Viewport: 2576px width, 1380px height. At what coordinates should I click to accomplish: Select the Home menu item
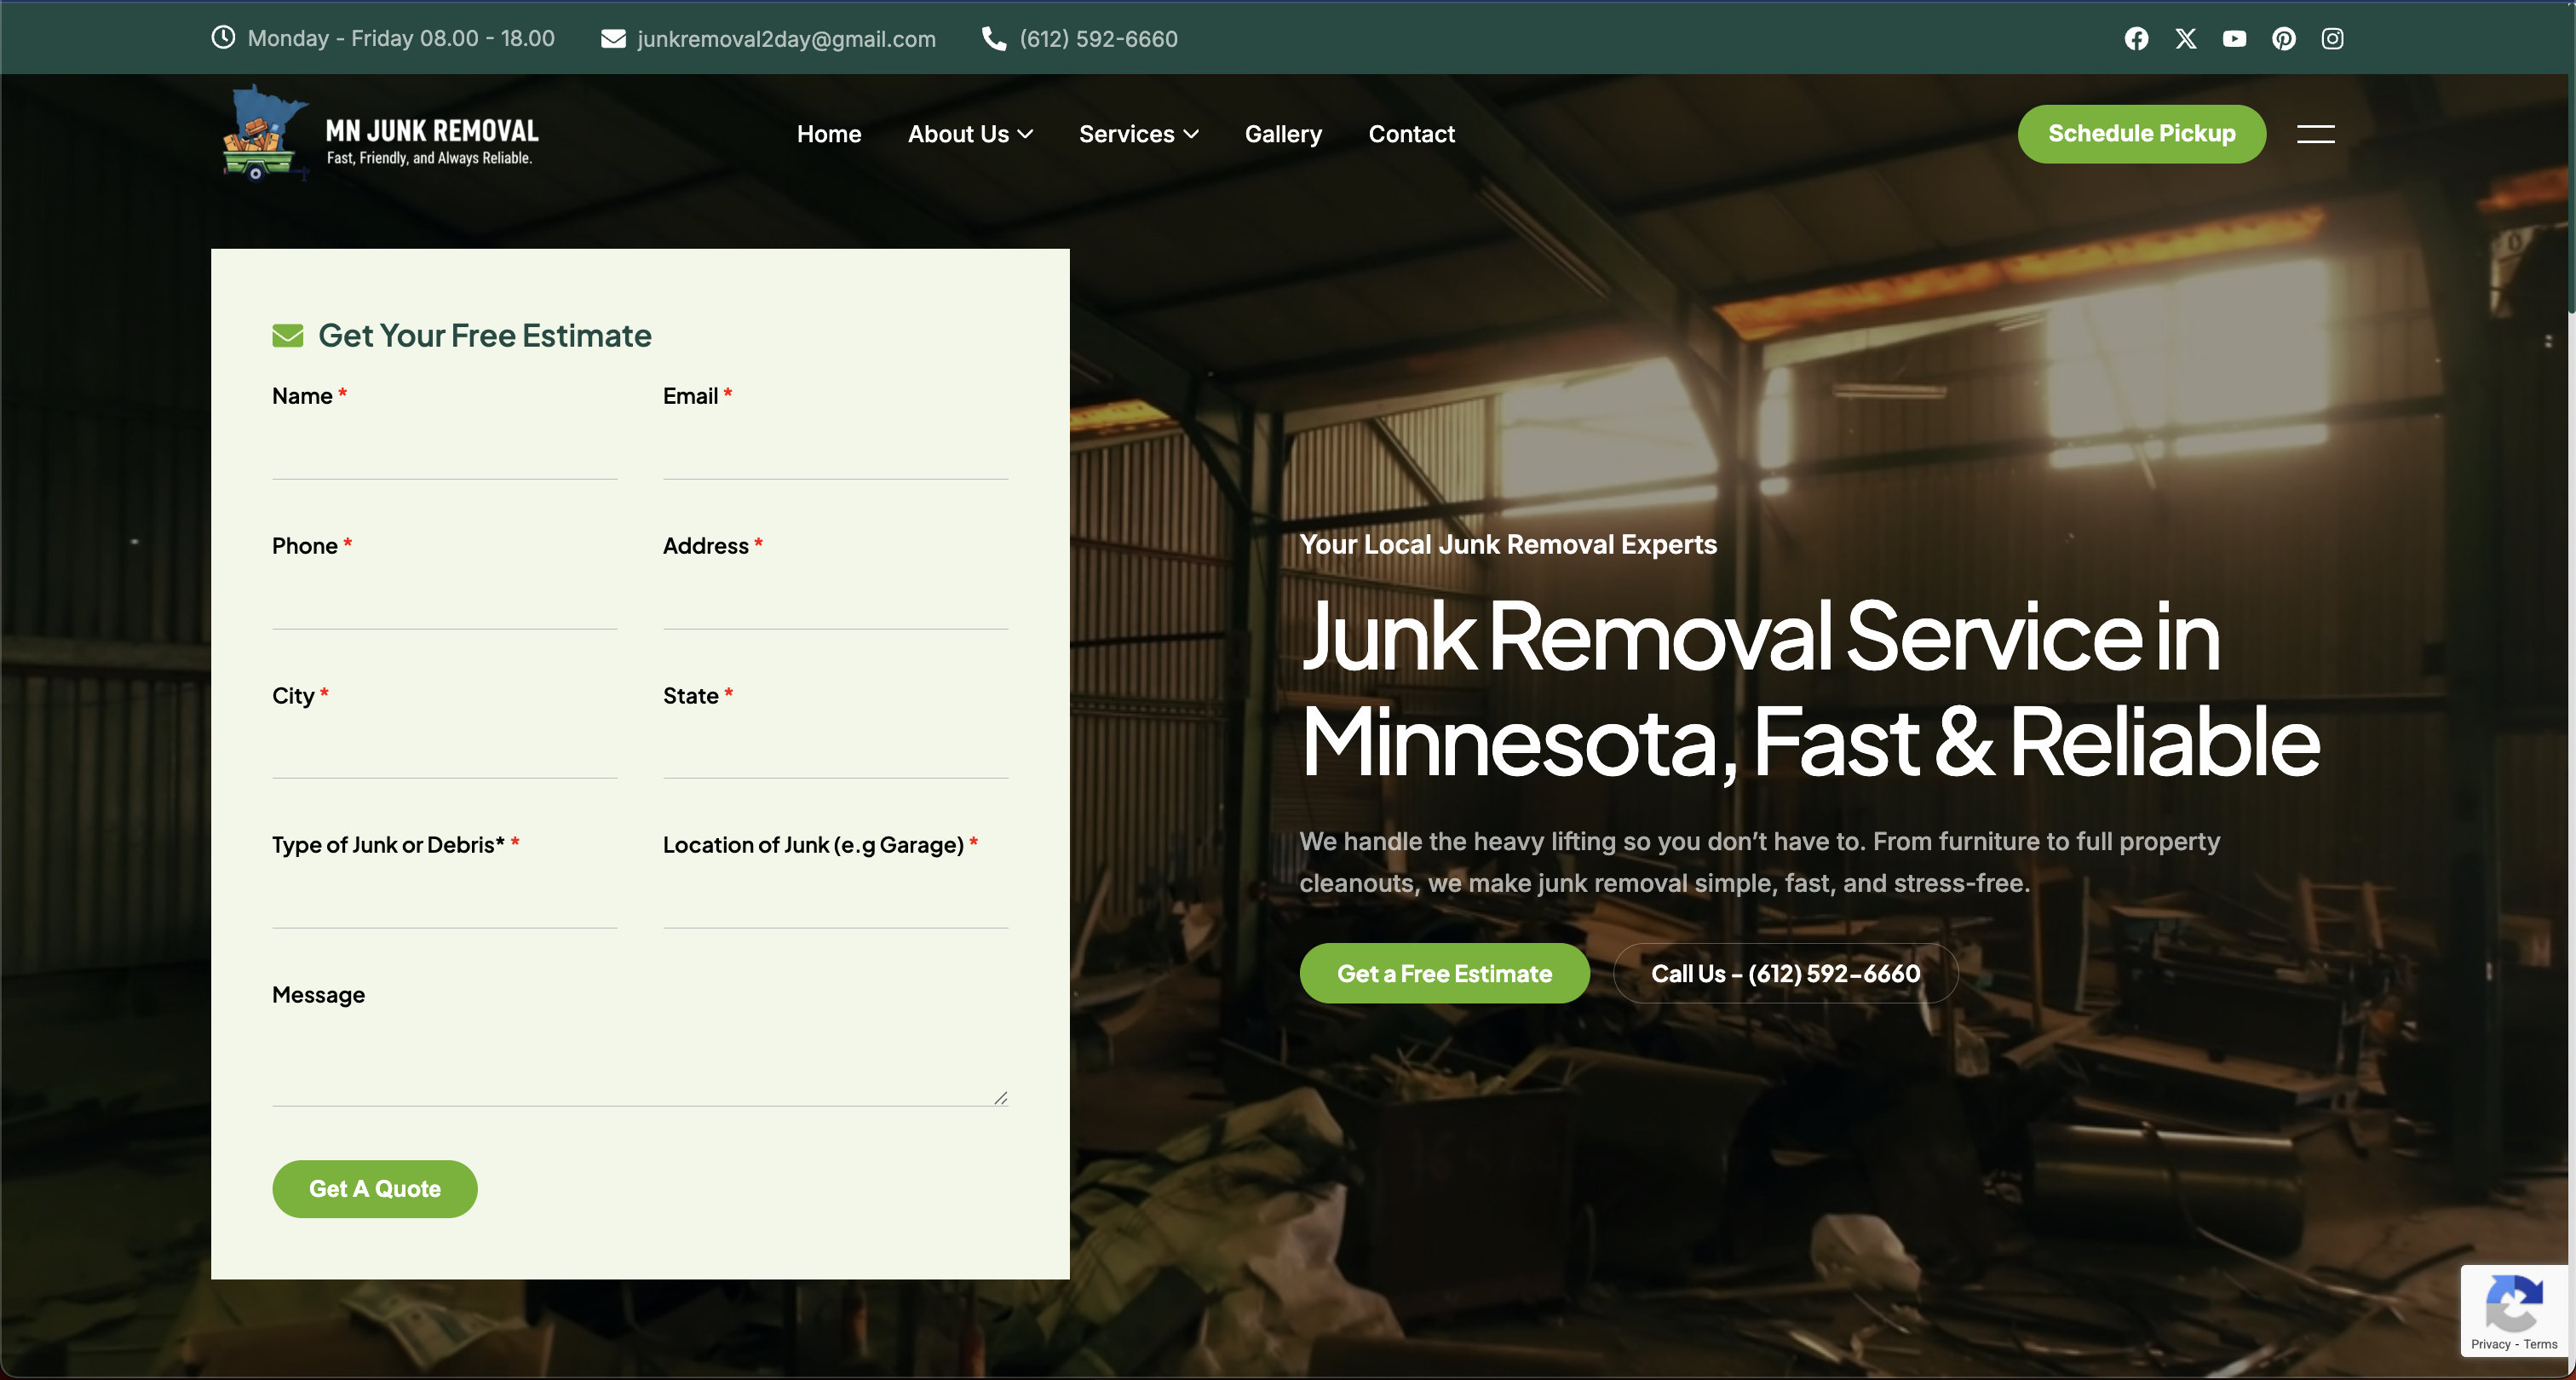click(828, 134)
